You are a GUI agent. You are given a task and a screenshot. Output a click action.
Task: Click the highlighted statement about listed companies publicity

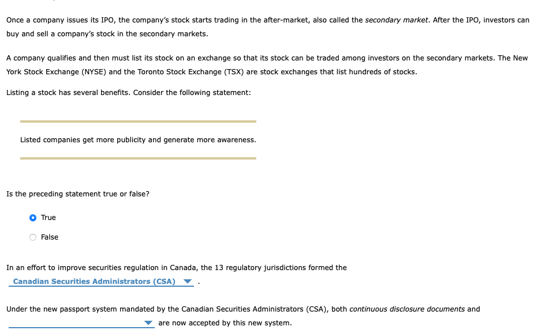(x=139, y=140)
